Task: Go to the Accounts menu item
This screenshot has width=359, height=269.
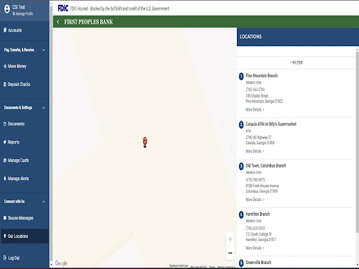Action: [25, 30]
